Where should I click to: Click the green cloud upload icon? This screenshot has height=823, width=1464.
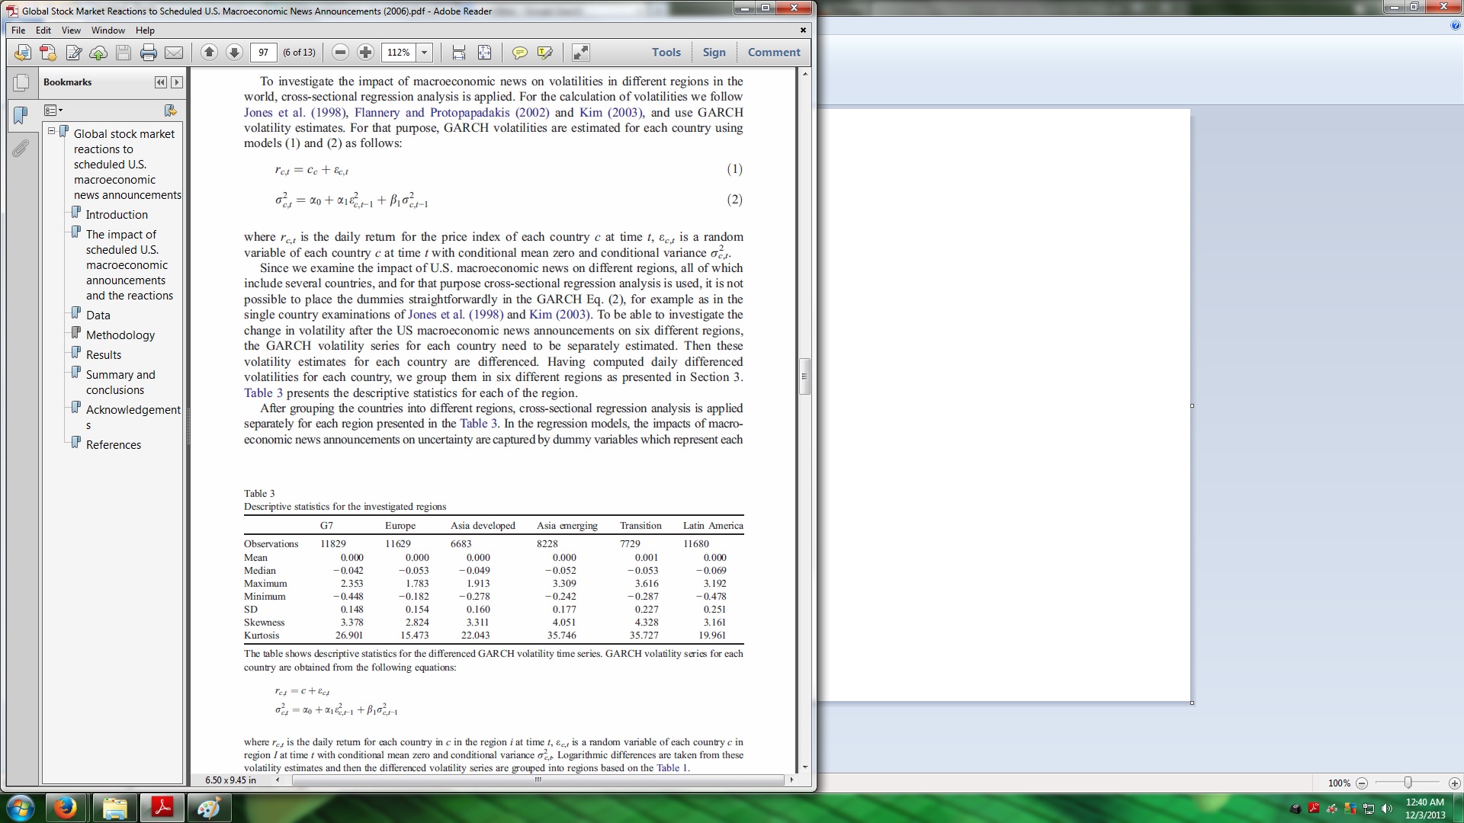point(98,53)
